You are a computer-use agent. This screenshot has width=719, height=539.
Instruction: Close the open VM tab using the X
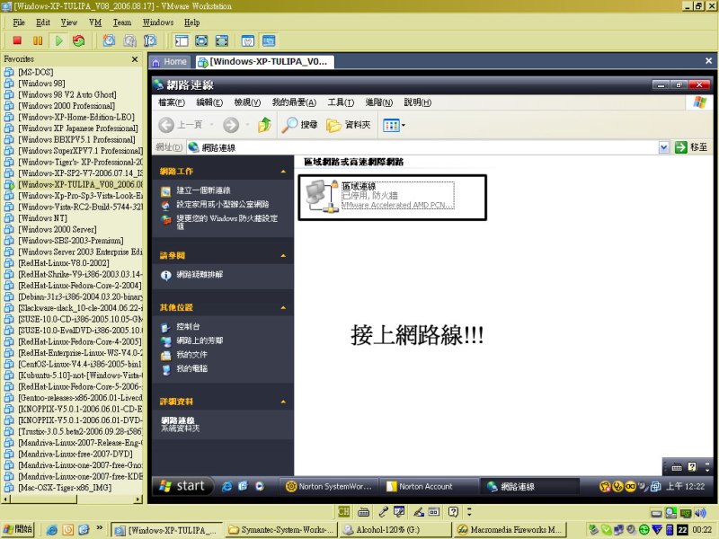(x=708, y=60)
